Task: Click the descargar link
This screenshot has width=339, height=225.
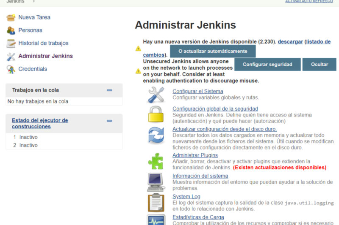Action: tap(290, 42)
